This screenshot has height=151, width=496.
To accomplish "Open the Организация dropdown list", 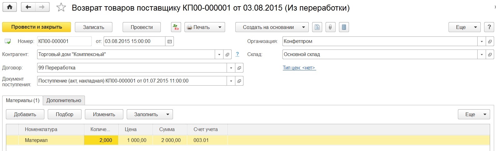I will click(x=482, y=41).
